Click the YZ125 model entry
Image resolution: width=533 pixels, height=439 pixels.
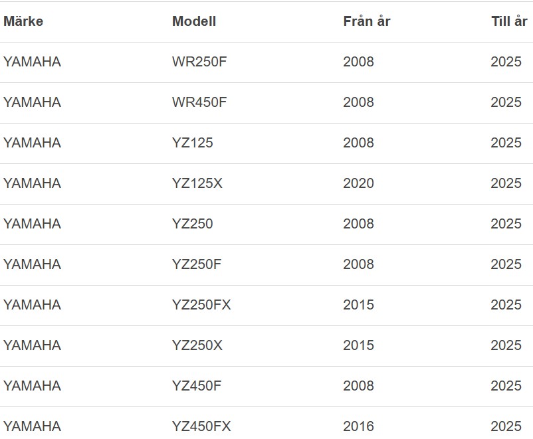click(x=193, y=143)
